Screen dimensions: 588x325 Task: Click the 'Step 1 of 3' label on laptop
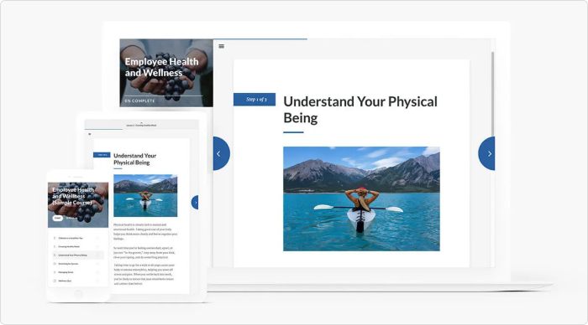click(255, 99)
